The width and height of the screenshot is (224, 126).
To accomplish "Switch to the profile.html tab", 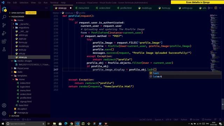I will point(126,8).
